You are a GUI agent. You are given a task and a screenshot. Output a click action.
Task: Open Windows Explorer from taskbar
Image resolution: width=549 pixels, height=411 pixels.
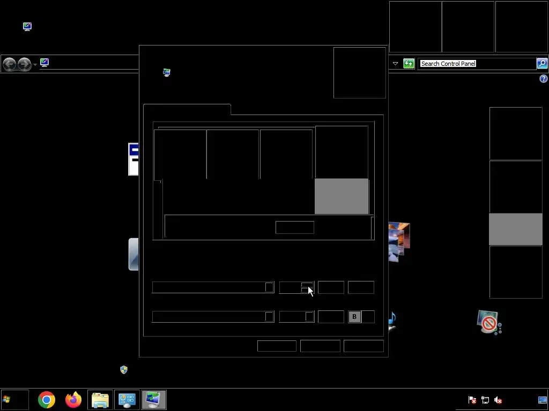100,400
